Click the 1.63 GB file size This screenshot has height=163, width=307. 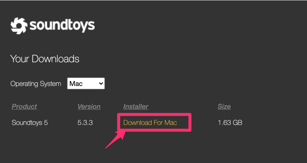coord(230,123)
